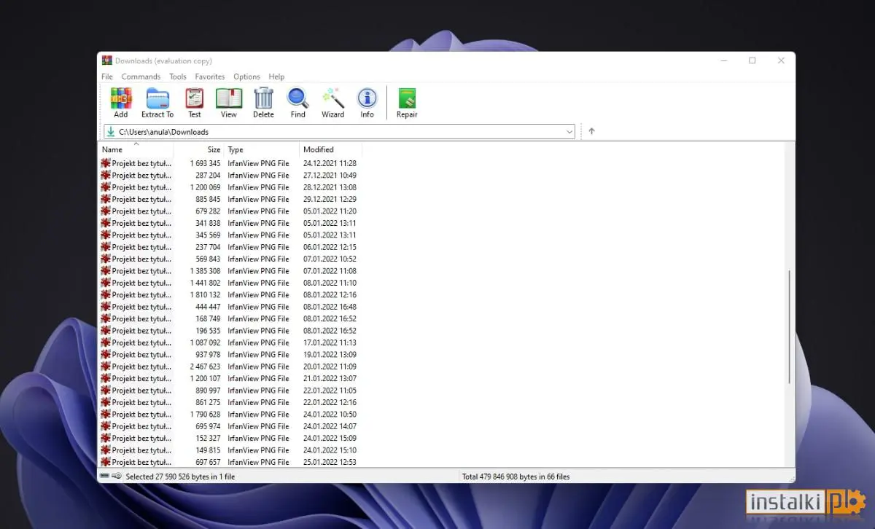Screen dimensions: 875x529
Task: Open the Favorites menu
Action: tap(209, 77)
